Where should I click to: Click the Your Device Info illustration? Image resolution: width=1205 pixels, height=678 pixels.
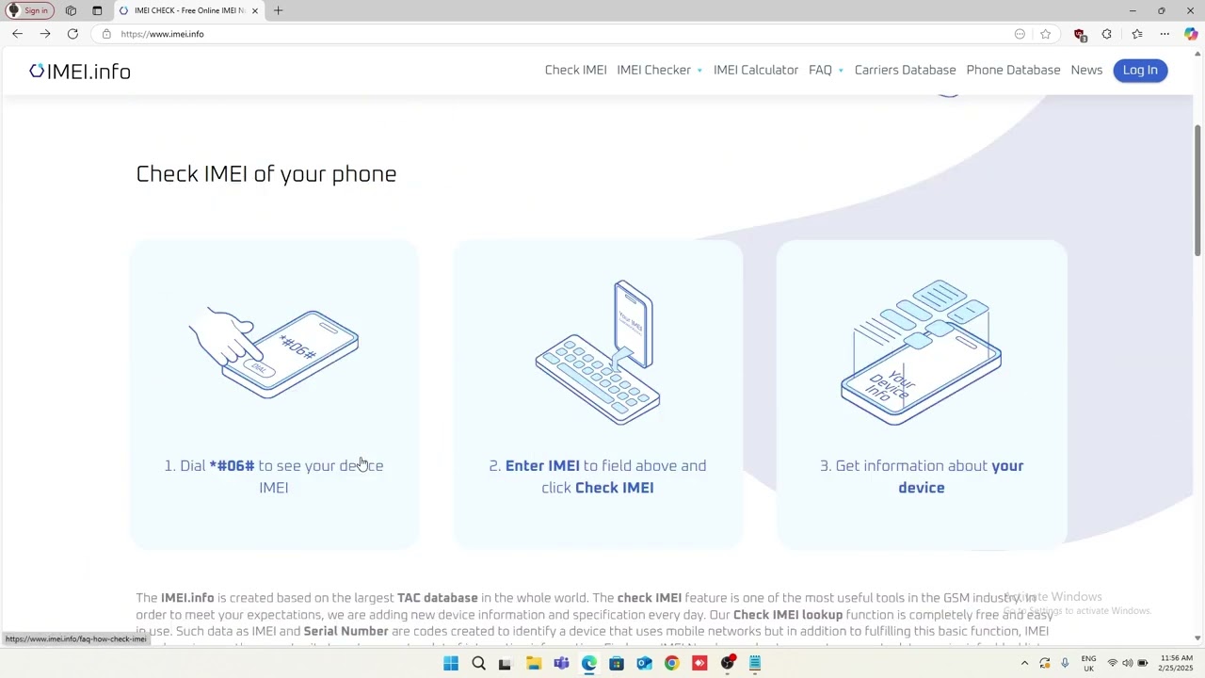[922, 353]
